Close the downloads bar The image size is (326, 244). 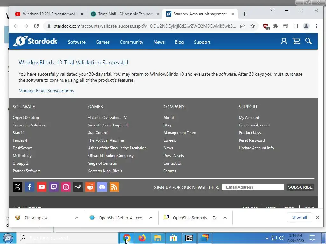[317, 217]
